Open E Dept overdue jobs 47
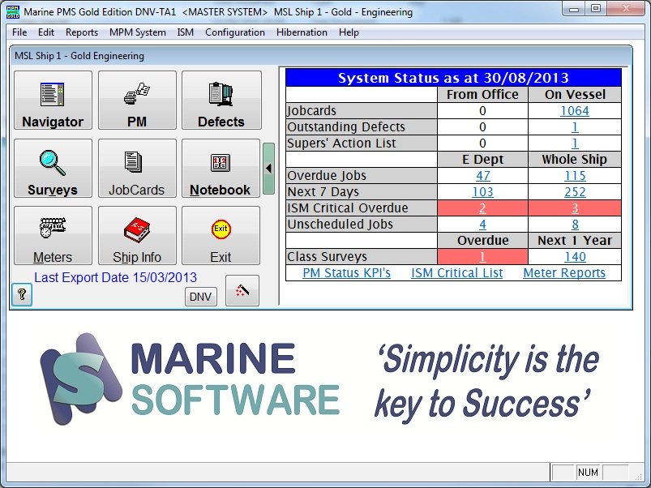This screenshot has height=488, width=651. (483, 176)
